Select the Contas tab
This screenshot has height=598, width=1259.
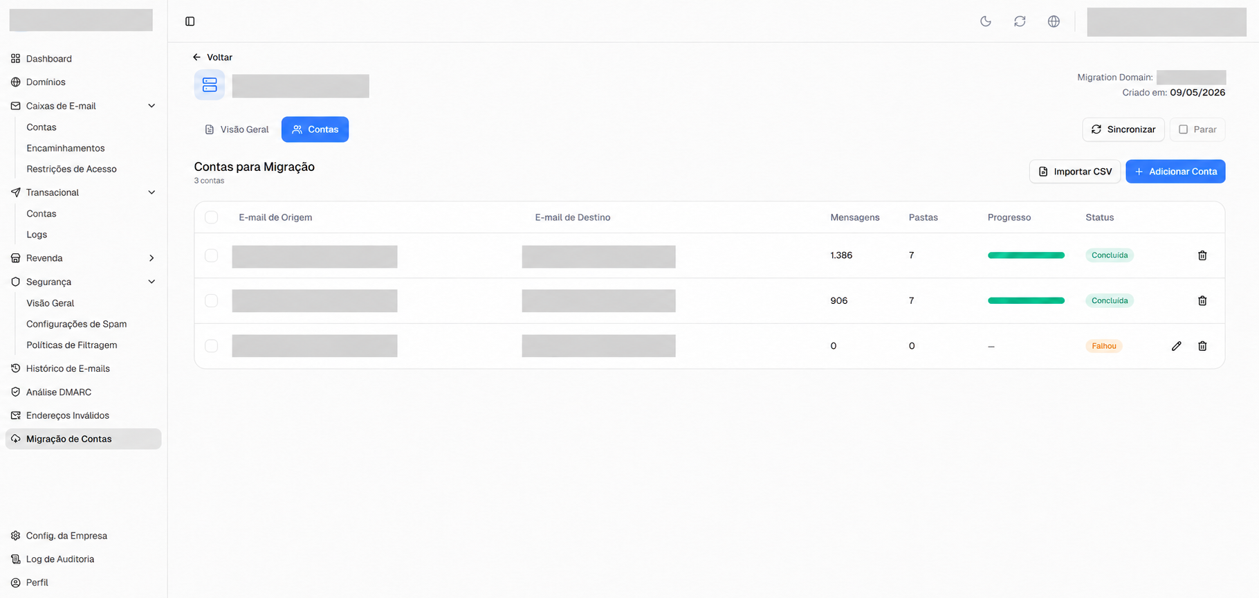[x=315, y=129]
